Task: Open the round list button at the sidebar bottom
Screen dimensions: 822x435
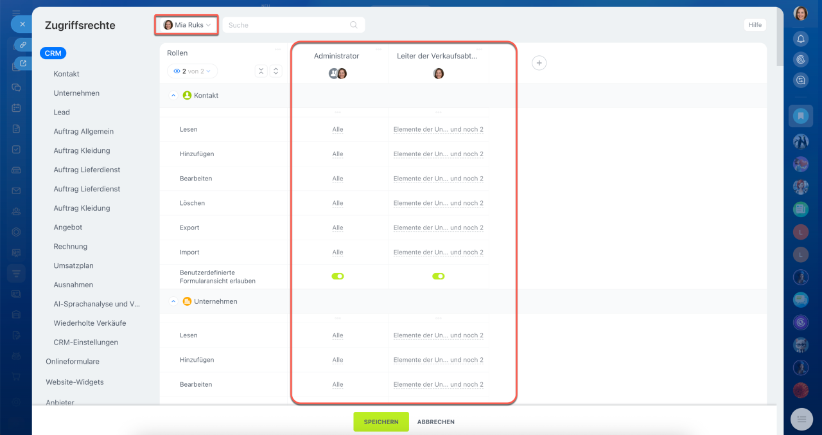Action: coord(801,419)
